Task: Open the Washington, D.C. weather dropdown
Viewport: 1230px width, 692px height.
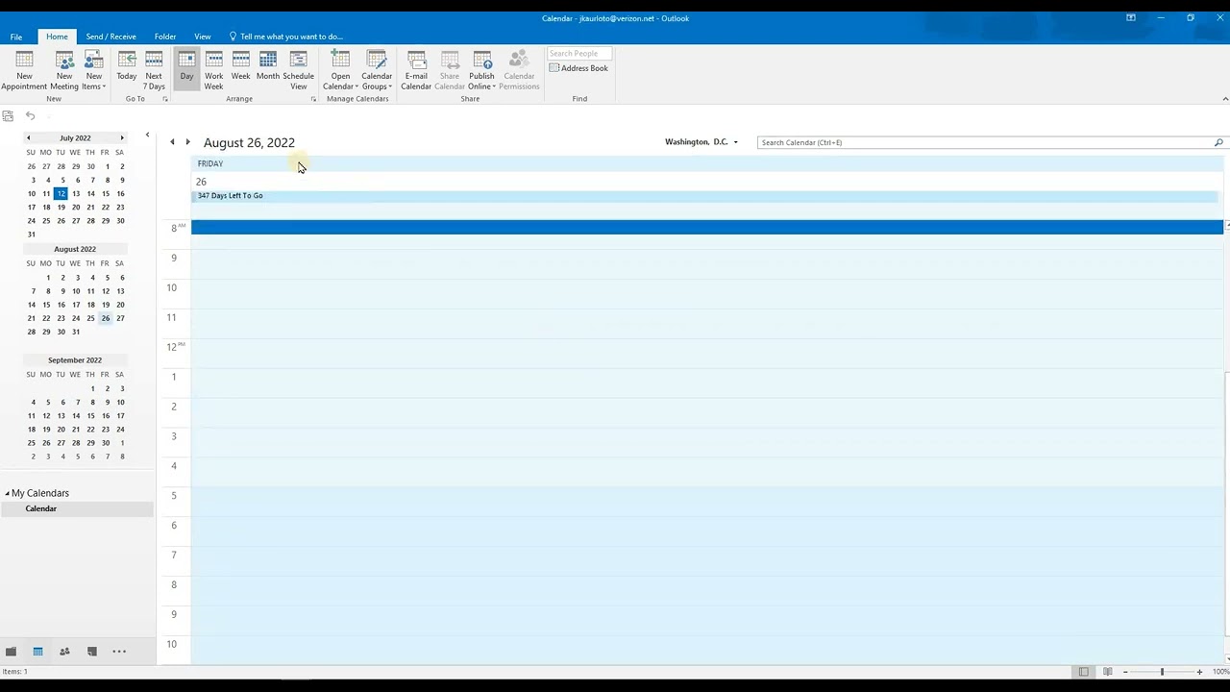Action: [x=736, y=142]
